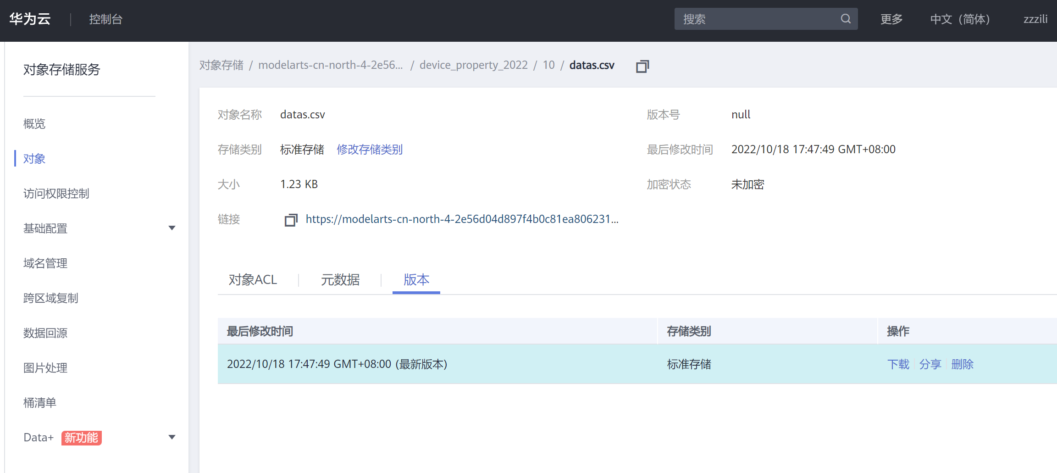Copy the object path next to datas.csv breadcrumb
This screenshot has height=473, width=1057.
(x=642, y=66)
